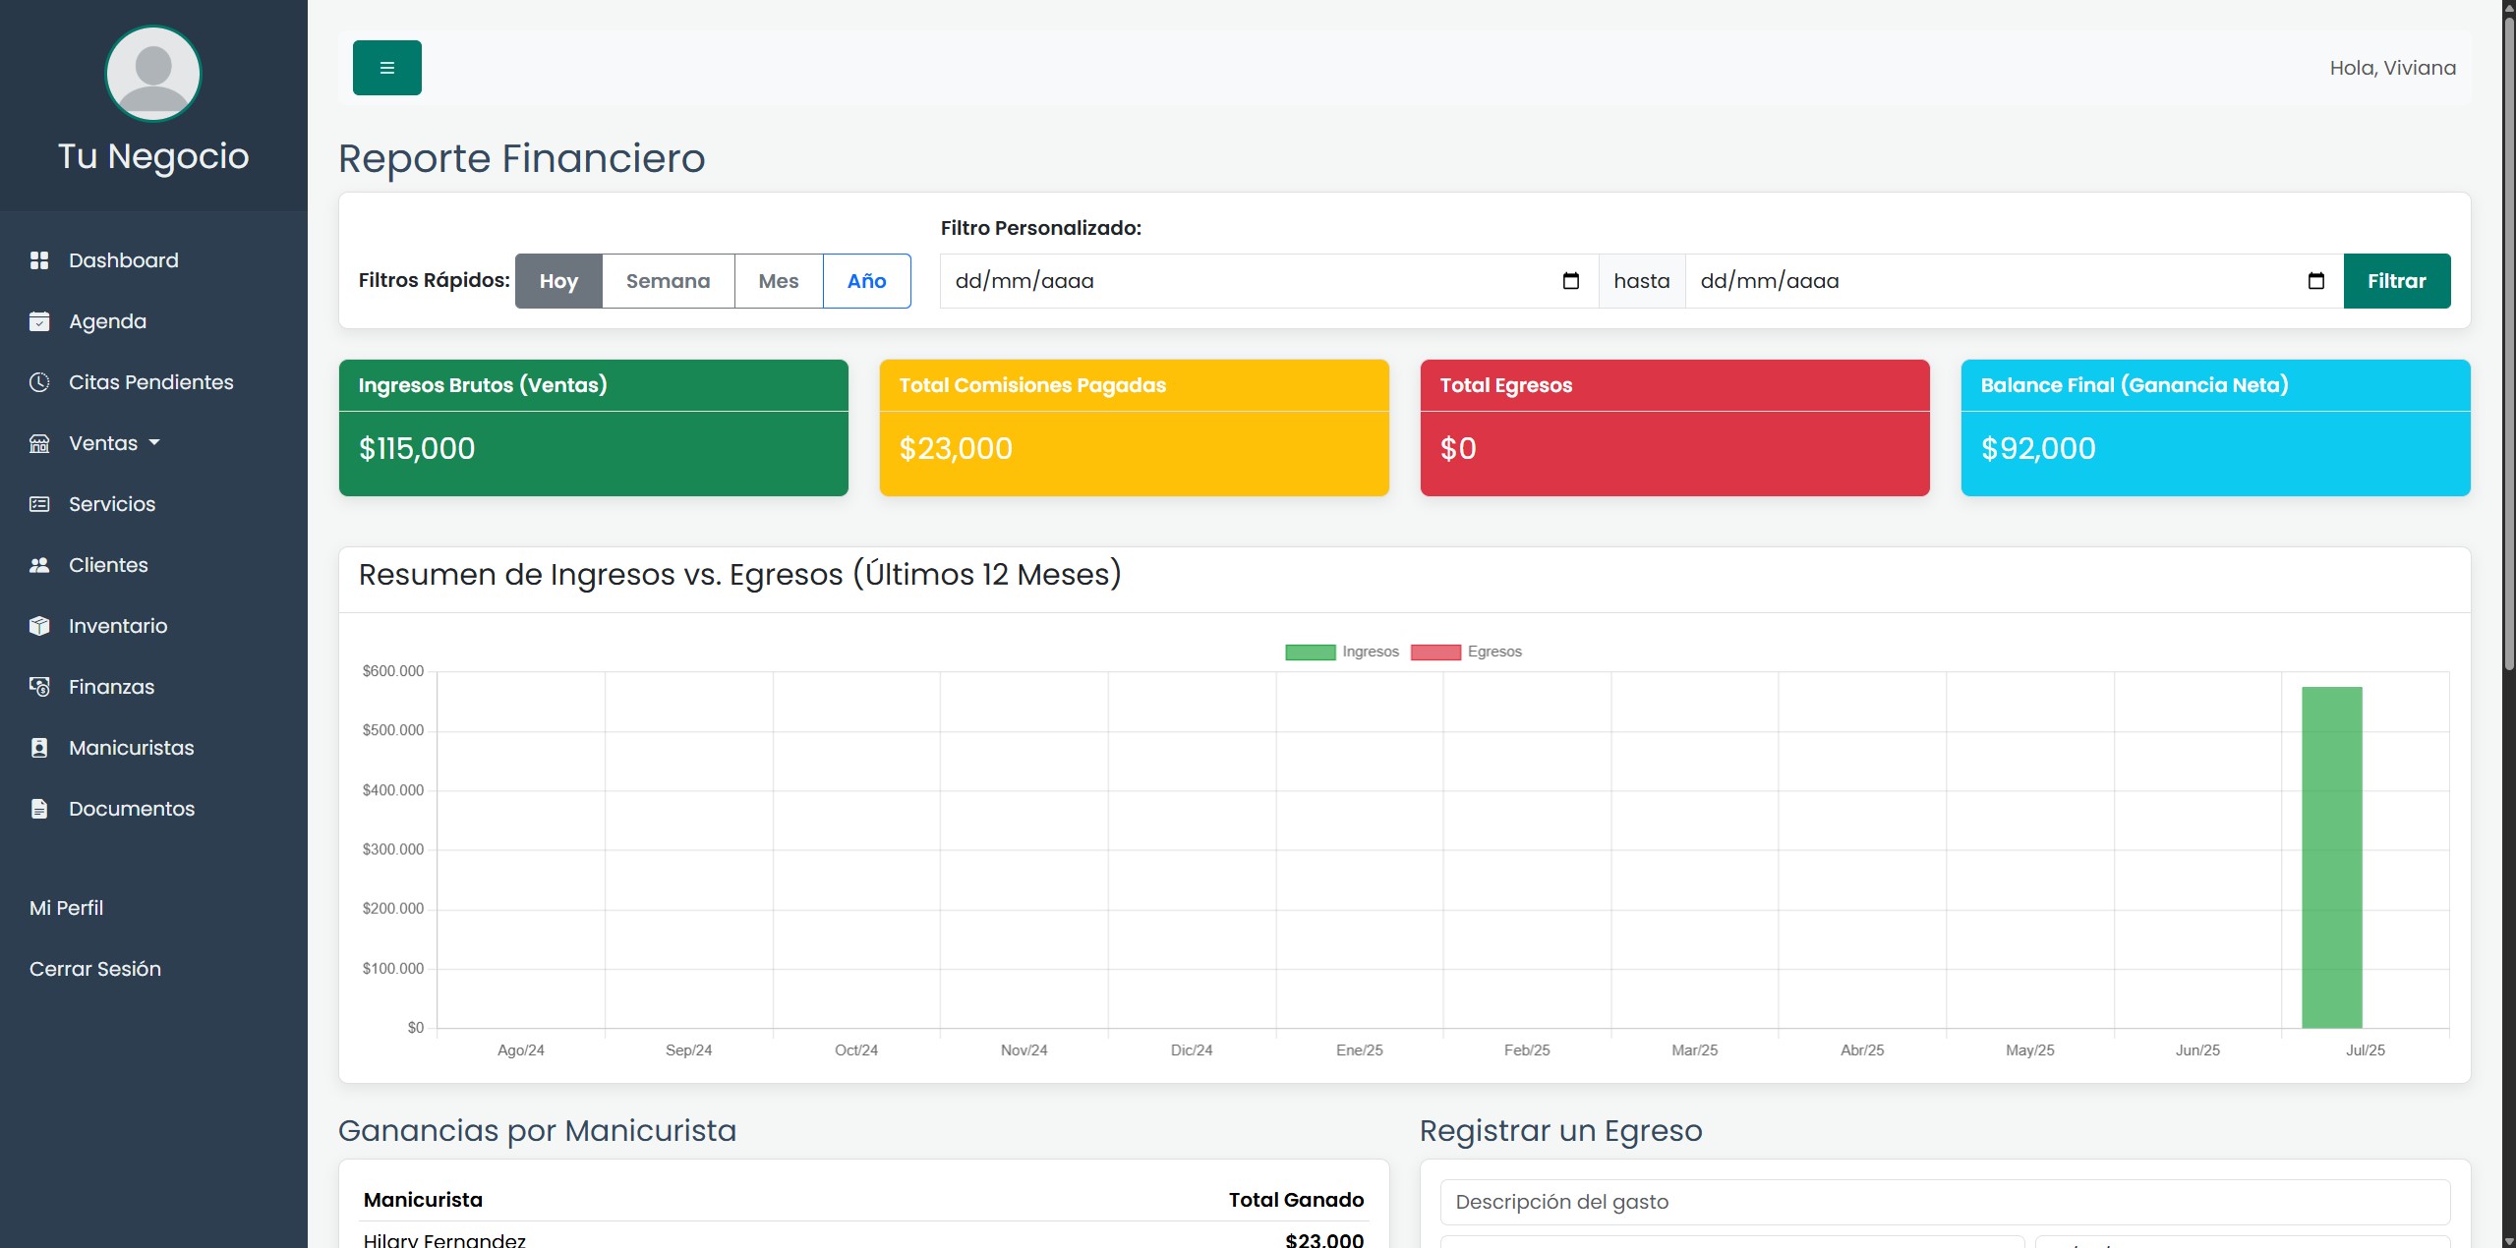Navigate to Documentos
The height and width of the screenshot is (1248, 2516).
(x=132, y=809)
